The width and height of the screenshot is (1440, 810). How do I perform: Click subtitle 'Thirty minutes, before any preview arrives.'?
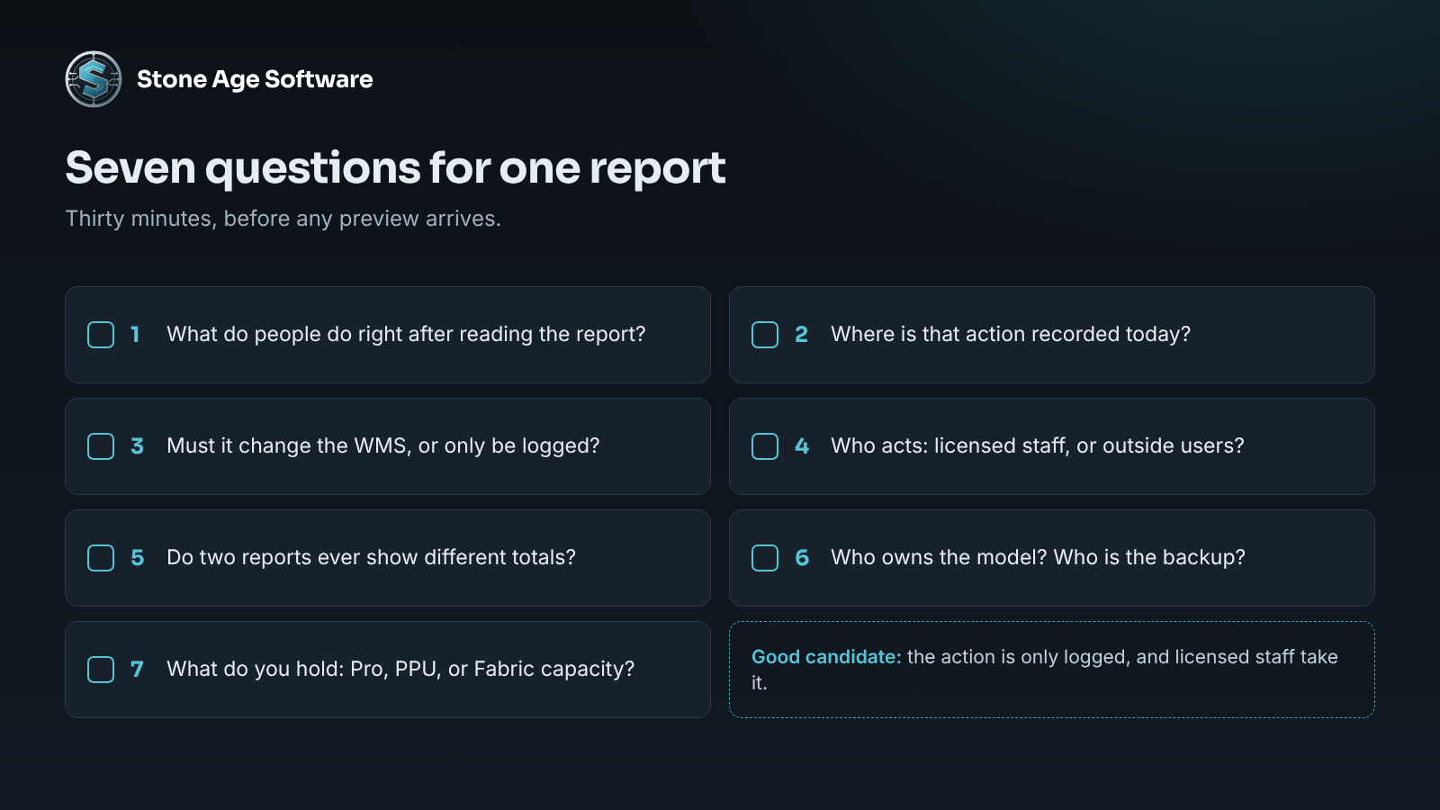tap(283, 219)
